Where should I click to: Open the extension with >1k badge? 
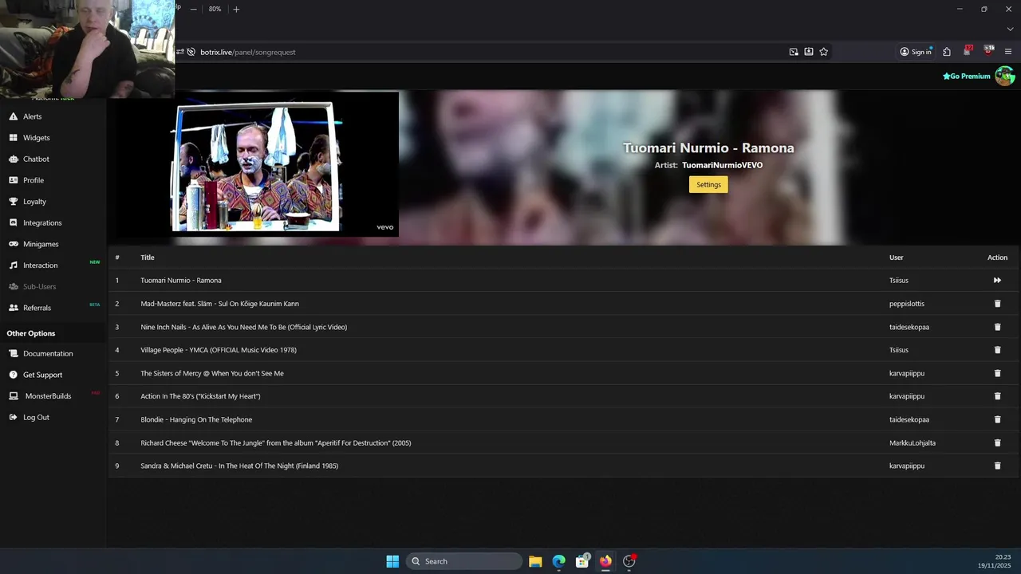point(989,51)
